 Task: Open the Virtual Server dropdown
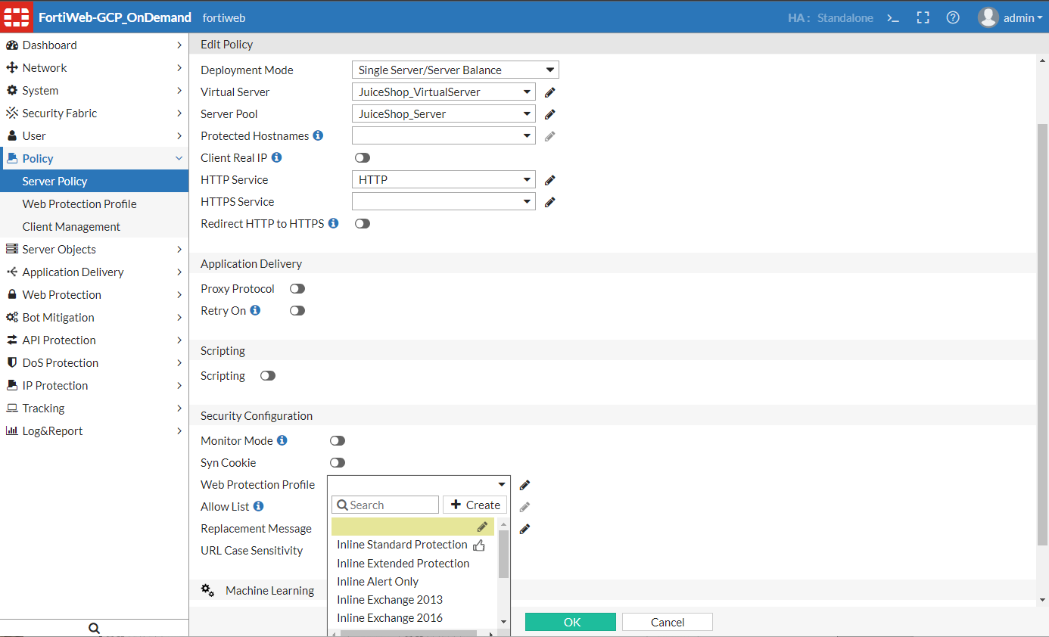coord(444,92)
